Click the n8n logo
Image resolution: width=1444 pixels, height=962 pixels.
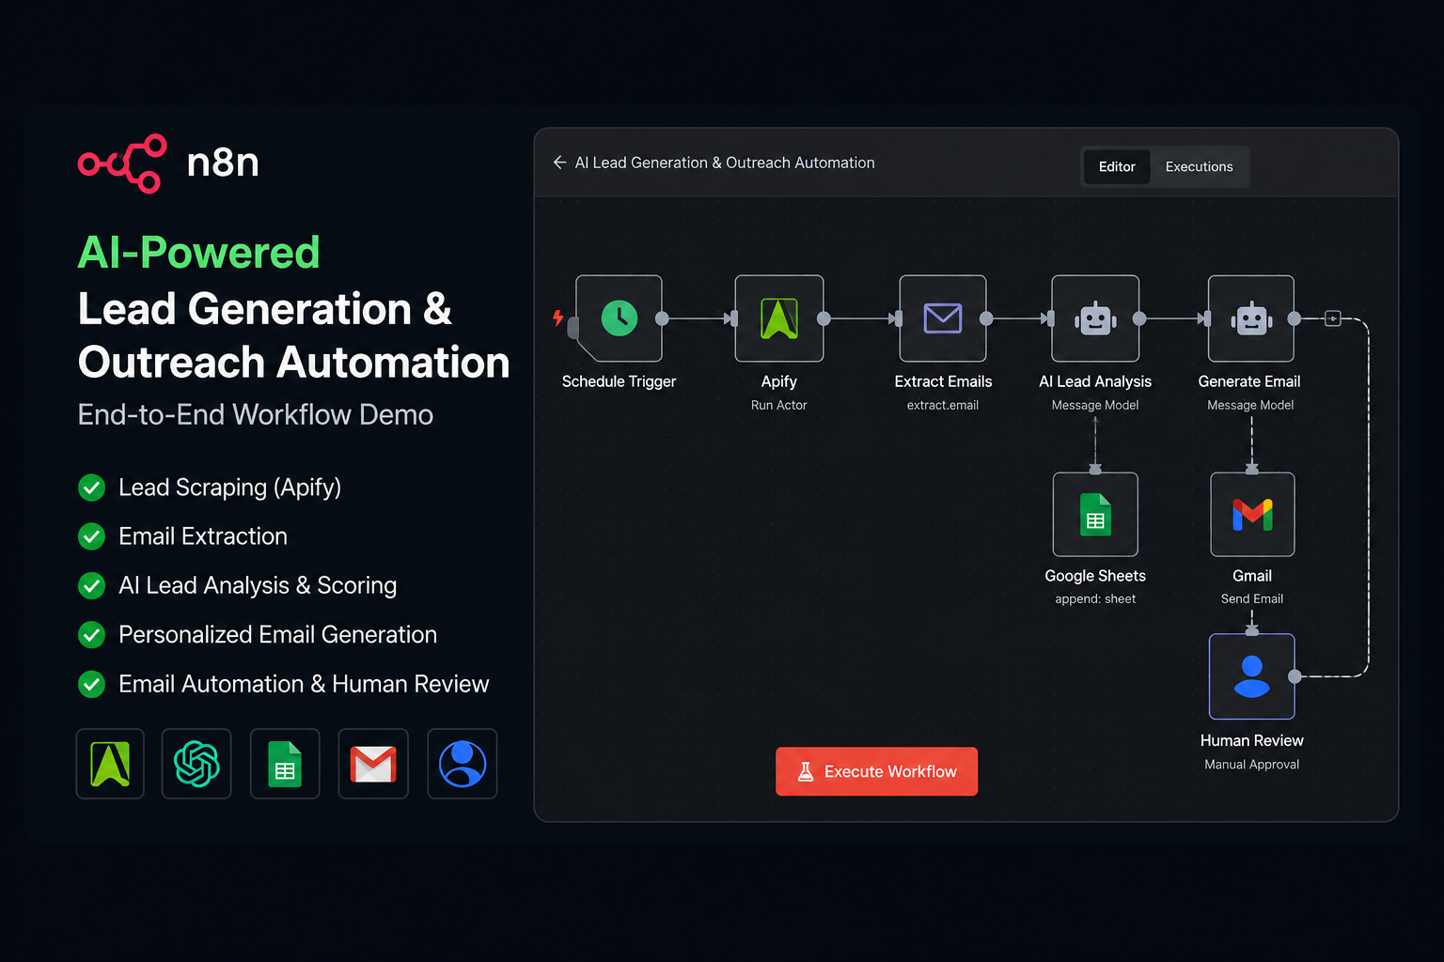(x=169, y=163)
